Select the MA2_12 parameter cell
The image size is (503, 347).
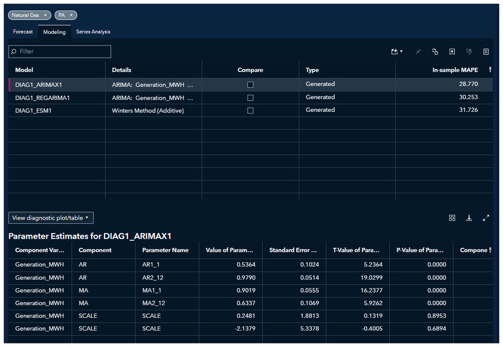(x=154, y=303)
